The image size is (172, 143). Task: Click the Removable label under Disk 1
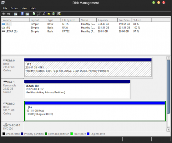[x=10, y=86]
